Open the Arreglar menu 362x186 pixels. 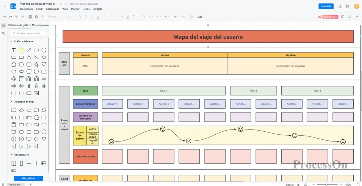point(97,9)
